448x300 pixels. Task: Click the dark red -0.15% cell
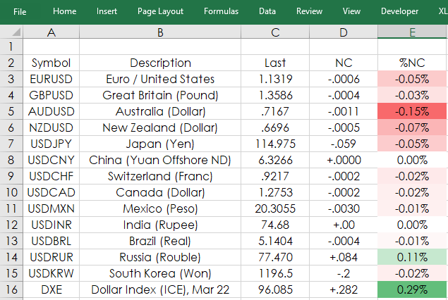(413, 111)
